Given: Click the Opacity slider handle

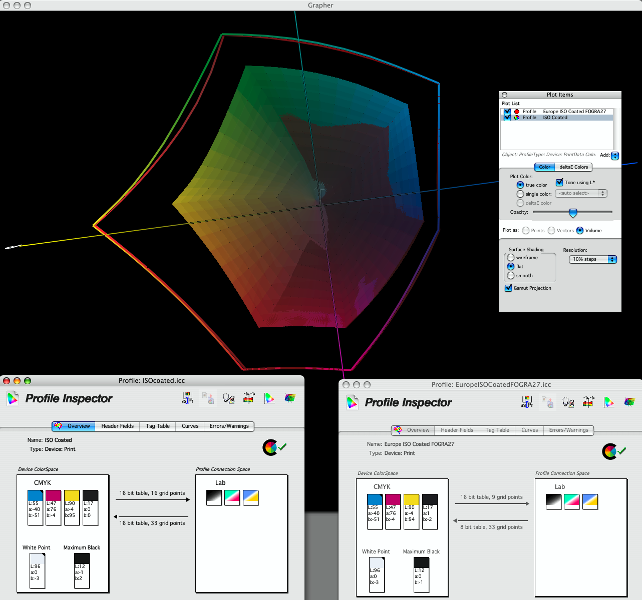Looking at the screenshot, I should [573, 213].
